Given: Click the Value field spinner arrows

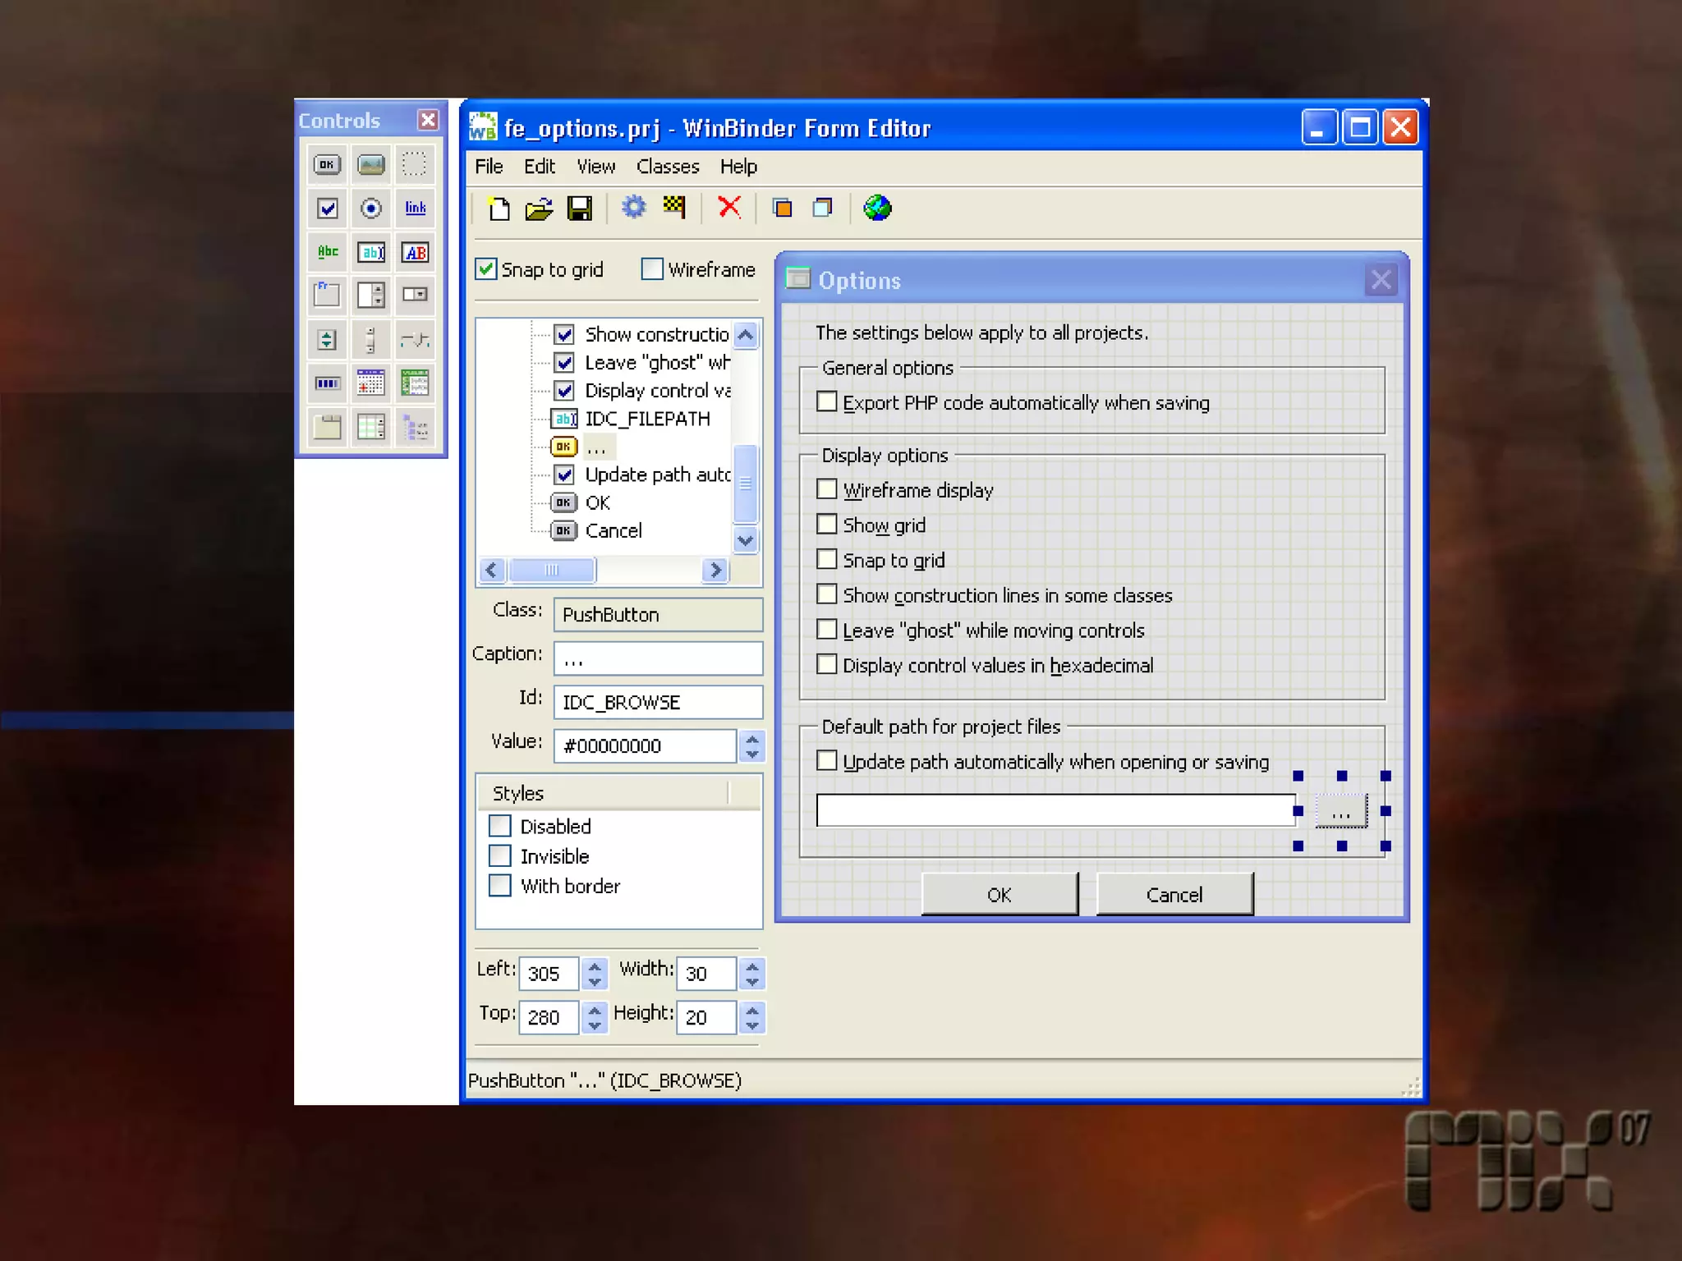Looking at the screenshot, I should 752,745.
